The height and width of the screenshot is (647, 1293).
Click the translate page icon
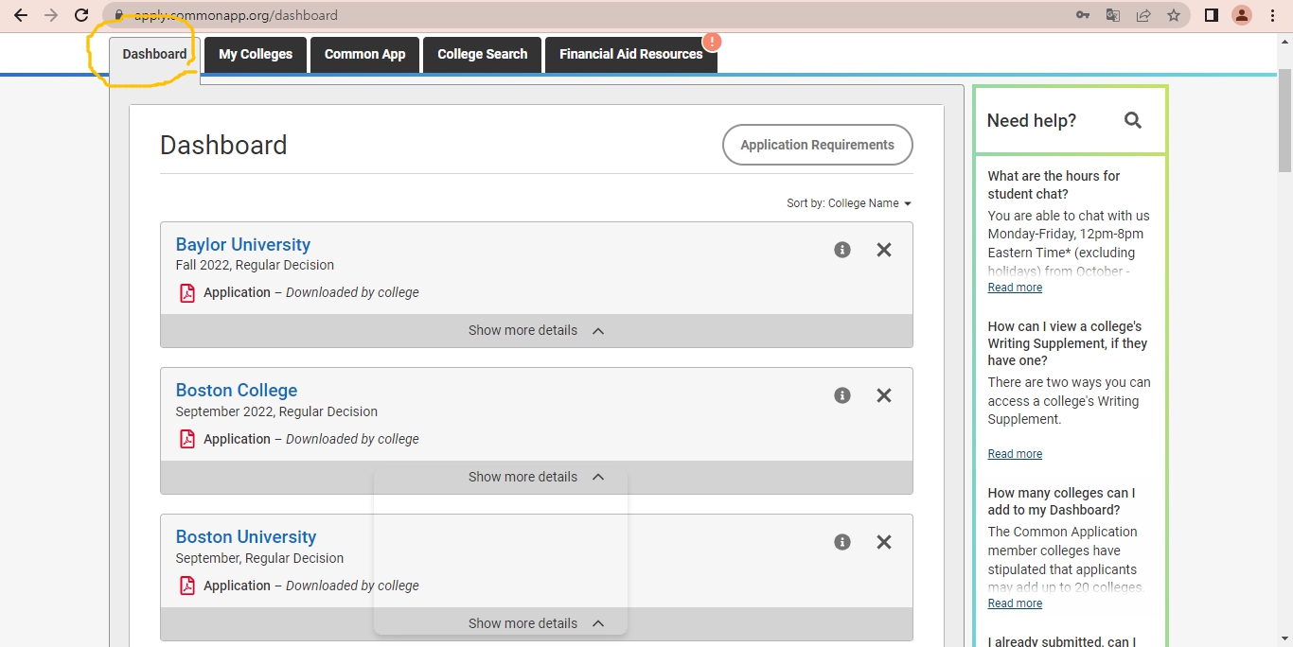click(1113, 15)
